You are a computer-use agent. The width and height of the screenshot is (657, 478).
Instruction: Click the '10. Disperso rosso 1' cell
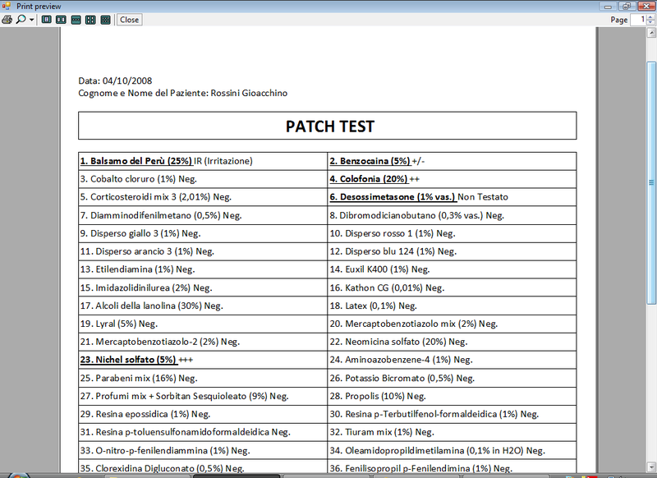tap(453, 233)
